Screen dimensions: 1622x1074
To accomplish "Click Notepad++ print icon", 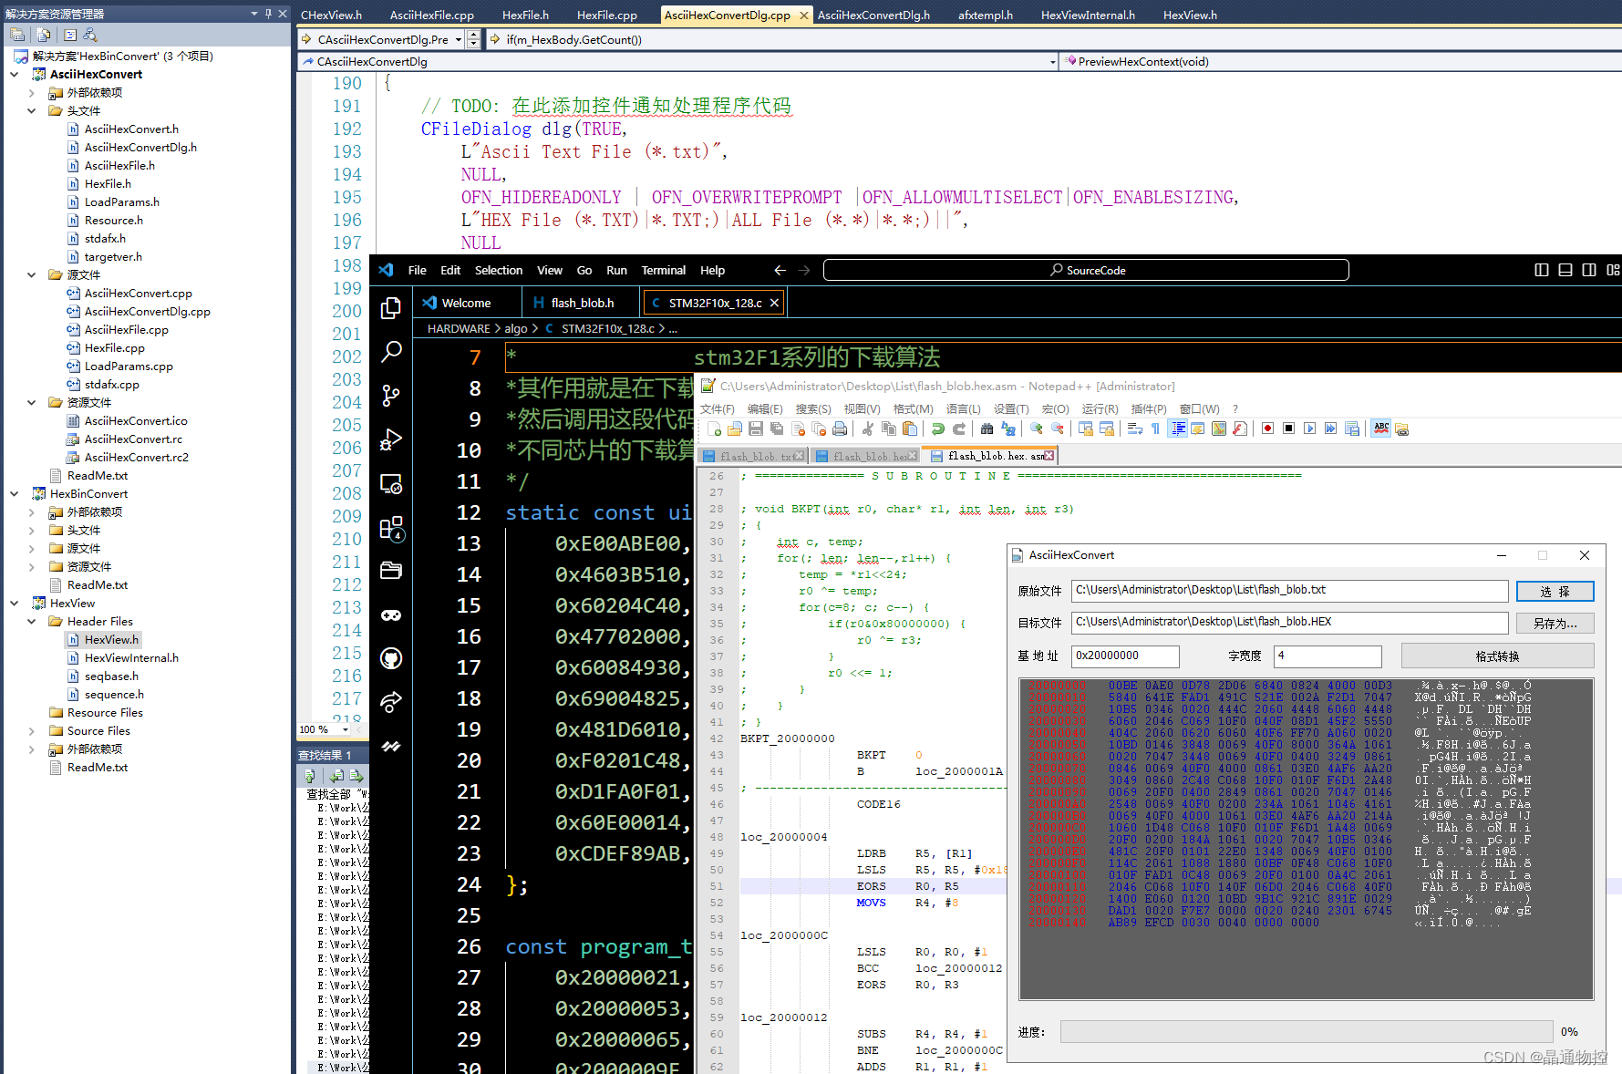I will [x=840, y=429].
